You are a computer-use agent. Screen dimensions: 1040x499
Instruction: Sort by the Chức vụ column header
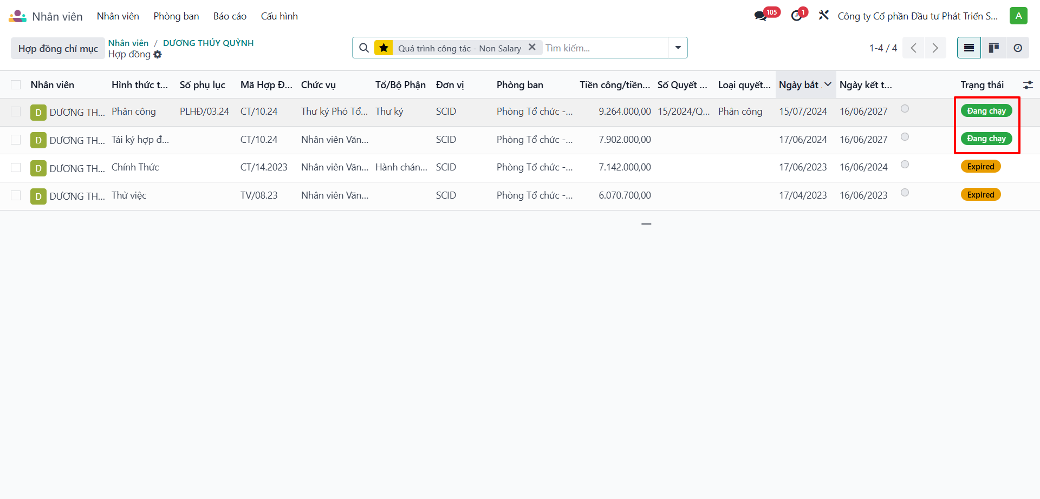(318, 85)
